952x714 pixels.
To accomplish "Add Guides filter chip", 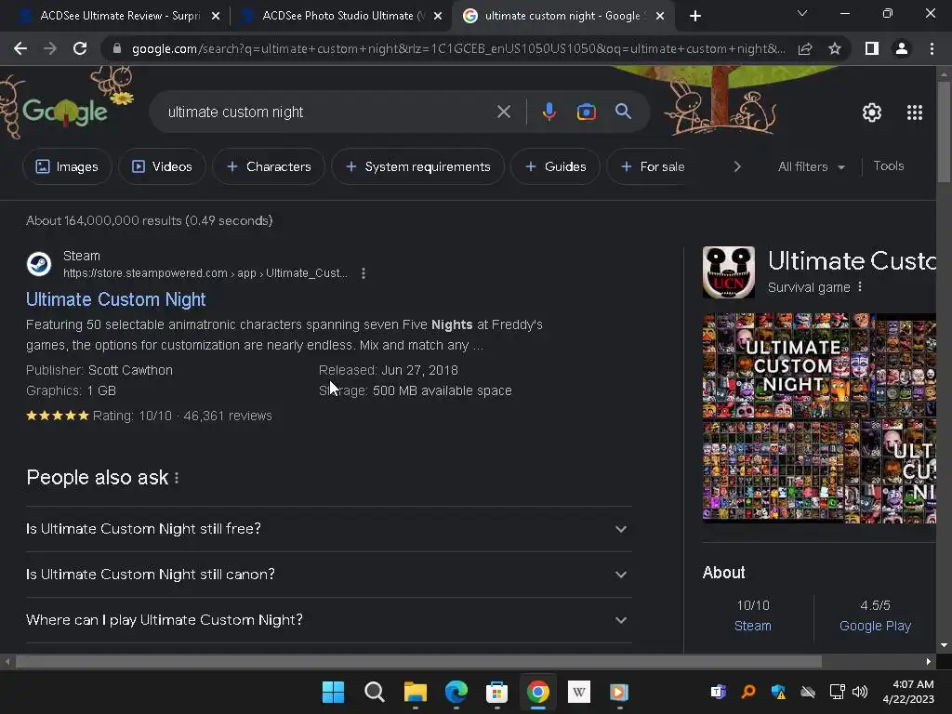I will click(555, 166).
